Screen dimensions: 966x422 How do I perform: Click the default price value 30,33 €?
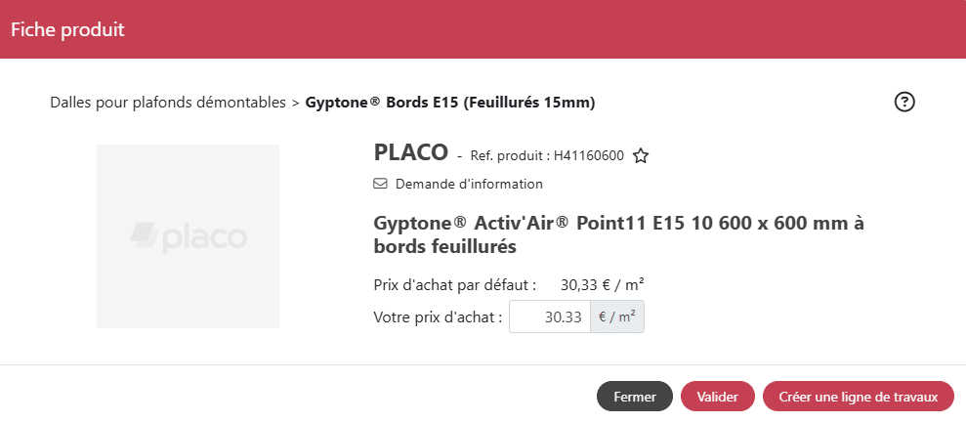(x=602, y=285)
